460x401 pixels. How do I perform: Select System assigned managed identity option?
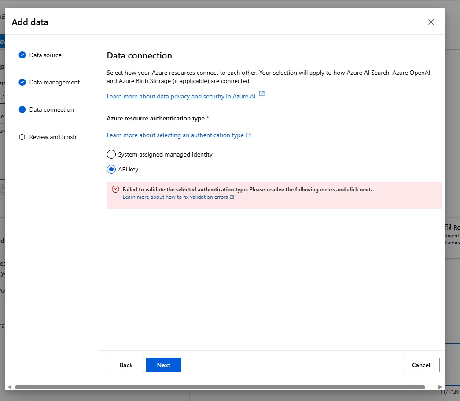click(111, 154)
